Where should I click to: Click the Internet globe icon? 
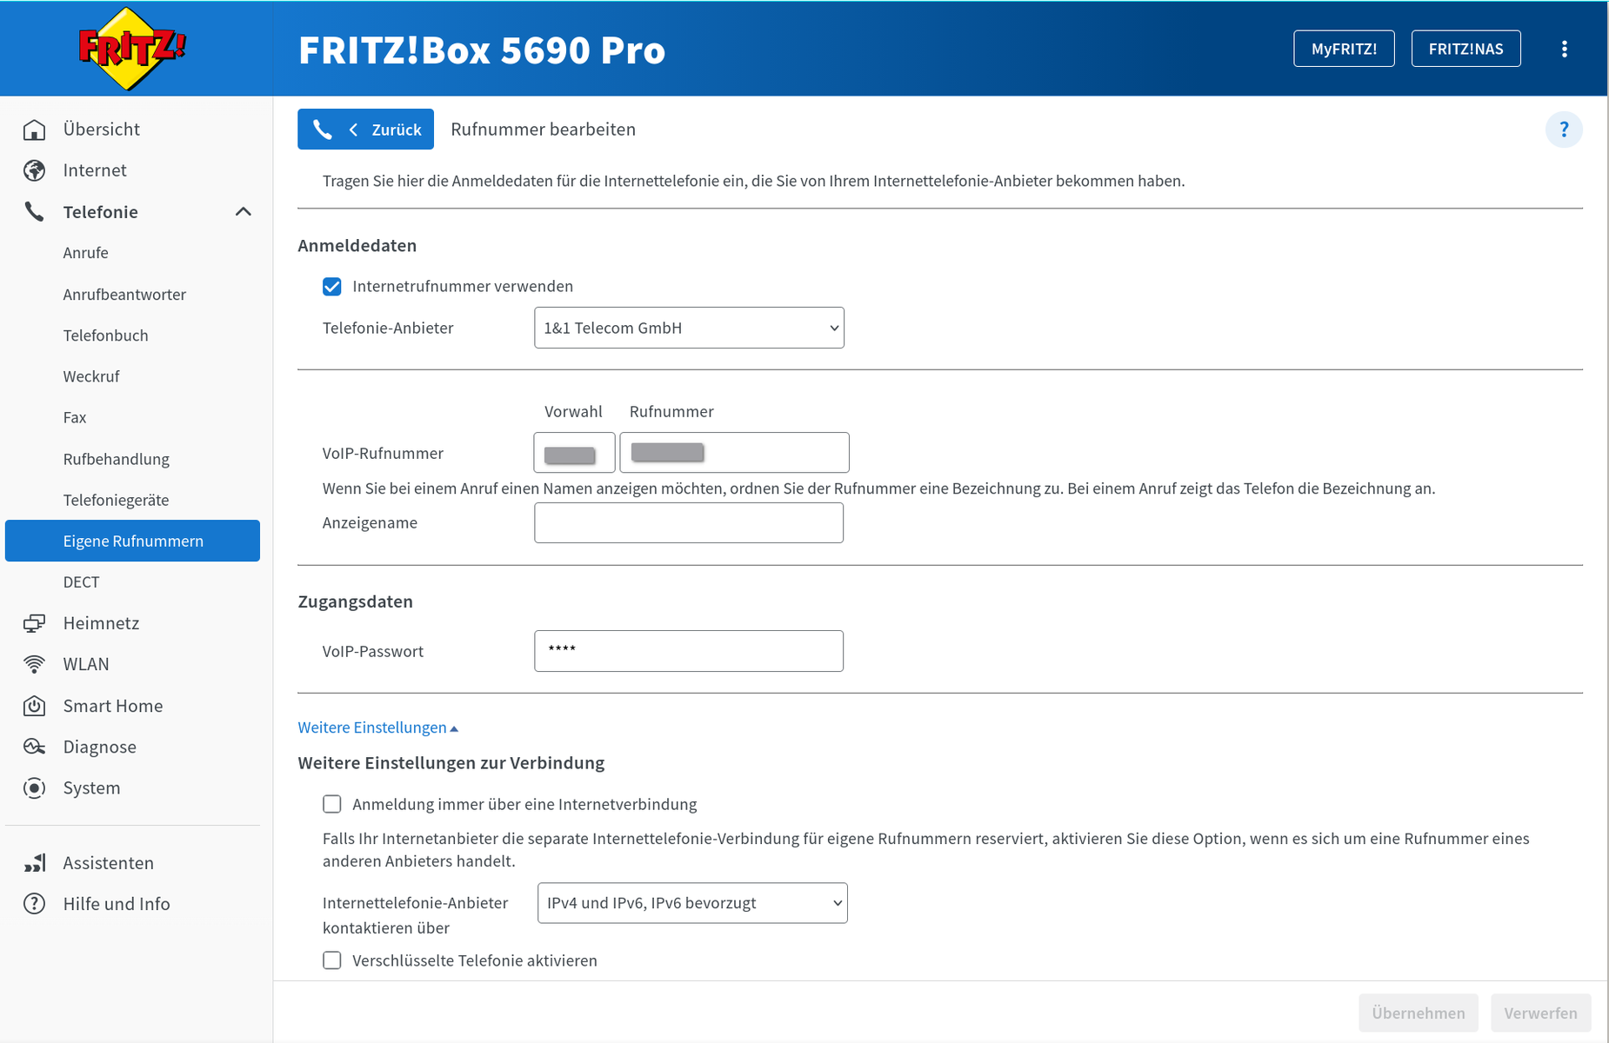34,170
